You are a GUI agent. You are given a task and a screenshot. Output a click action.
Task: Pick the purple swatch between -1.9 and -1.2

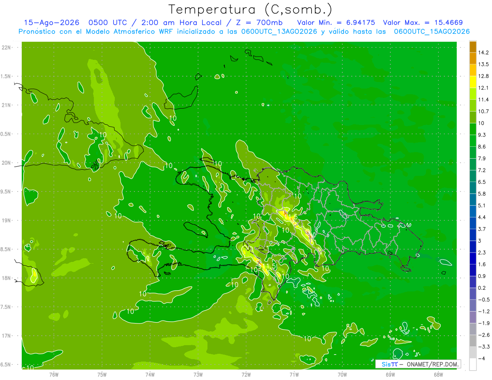(473, 317)
